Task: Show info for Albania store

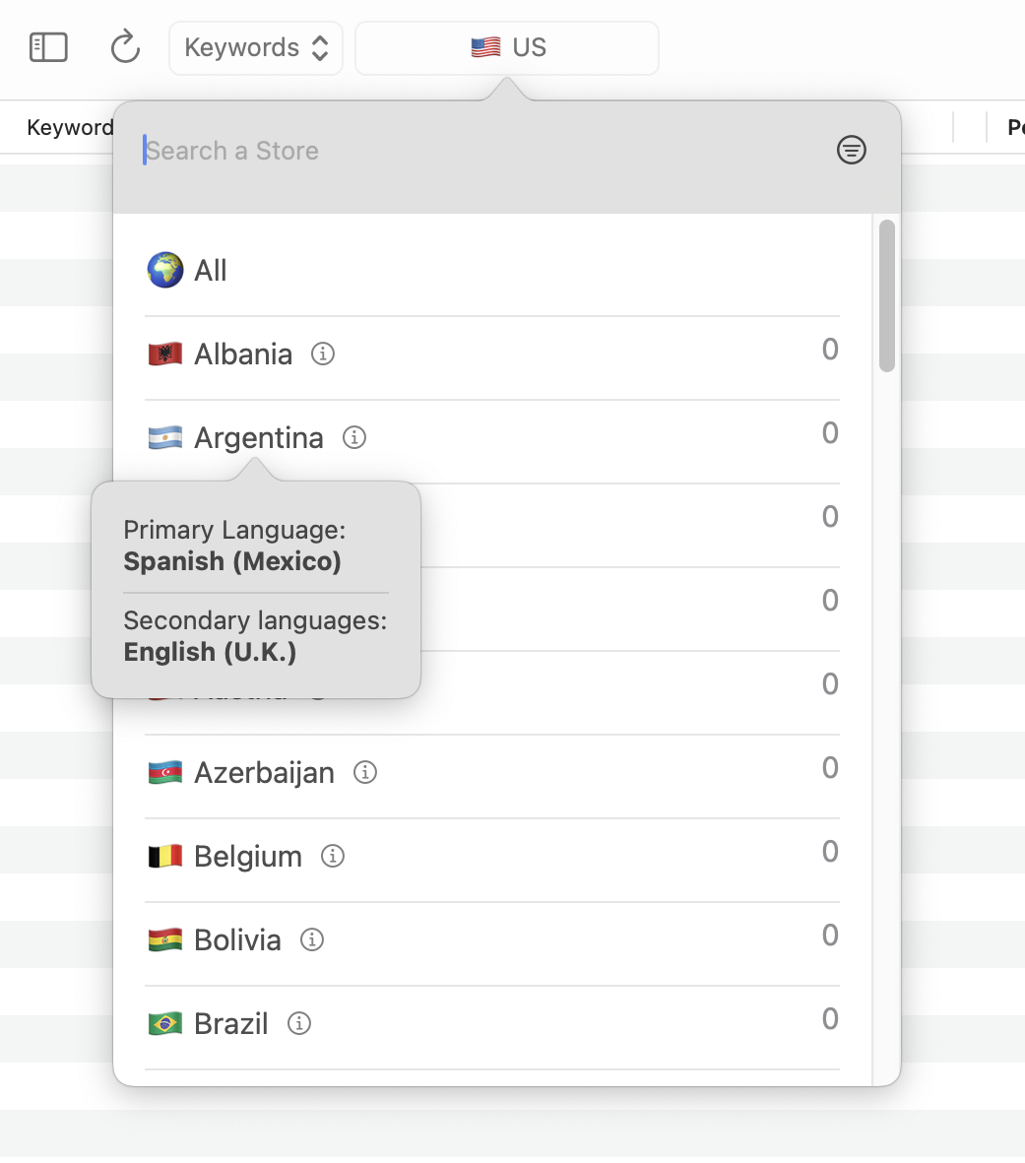Action: 323,354
